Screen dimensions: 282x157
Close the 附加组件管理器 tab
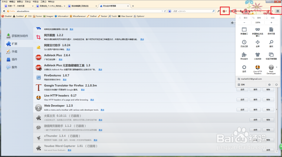[x=128, y=6]
